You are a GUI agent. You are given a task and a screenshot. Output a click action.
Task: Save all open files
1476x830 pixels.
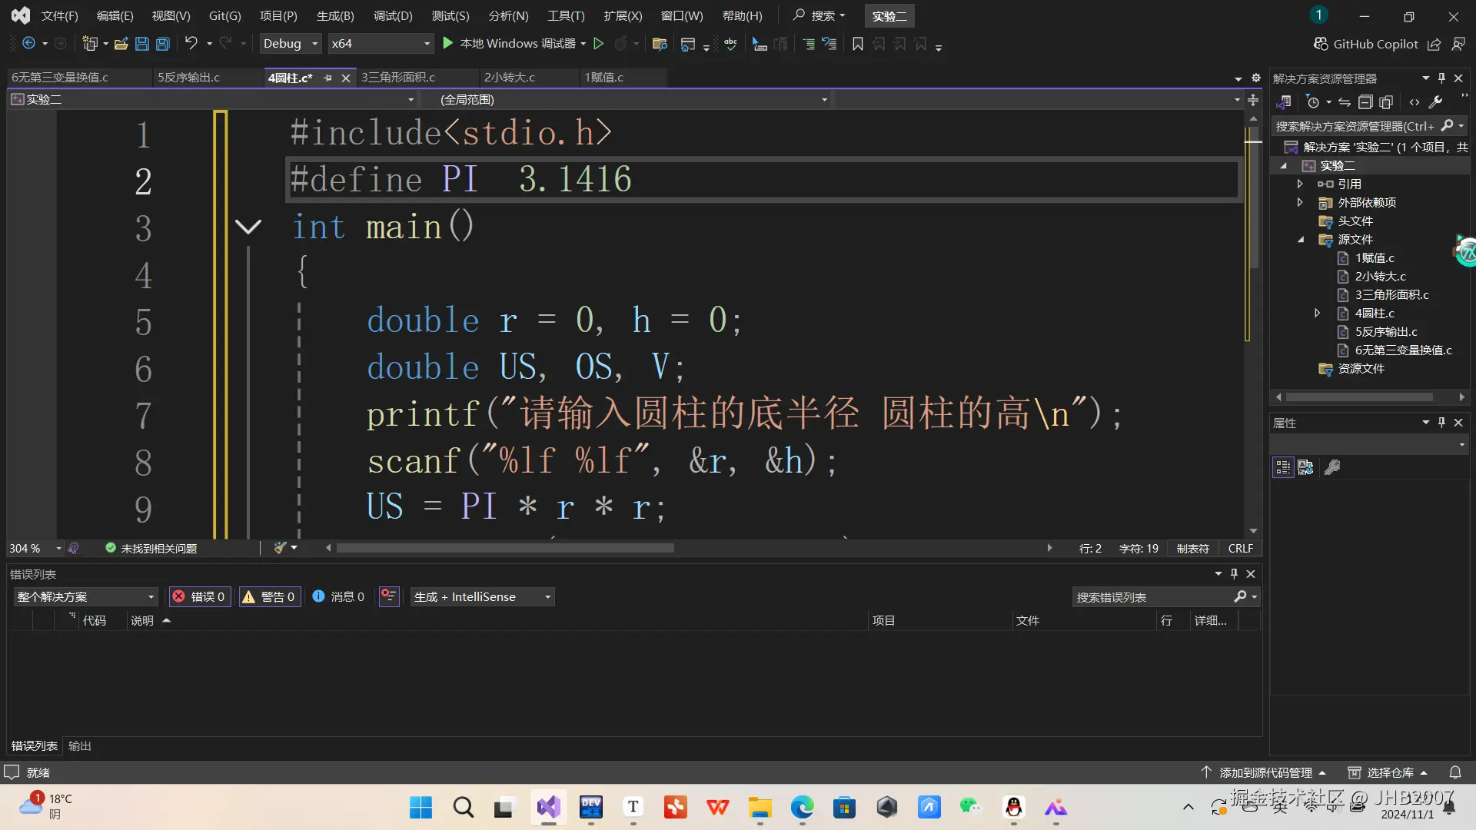click(162, 44)
